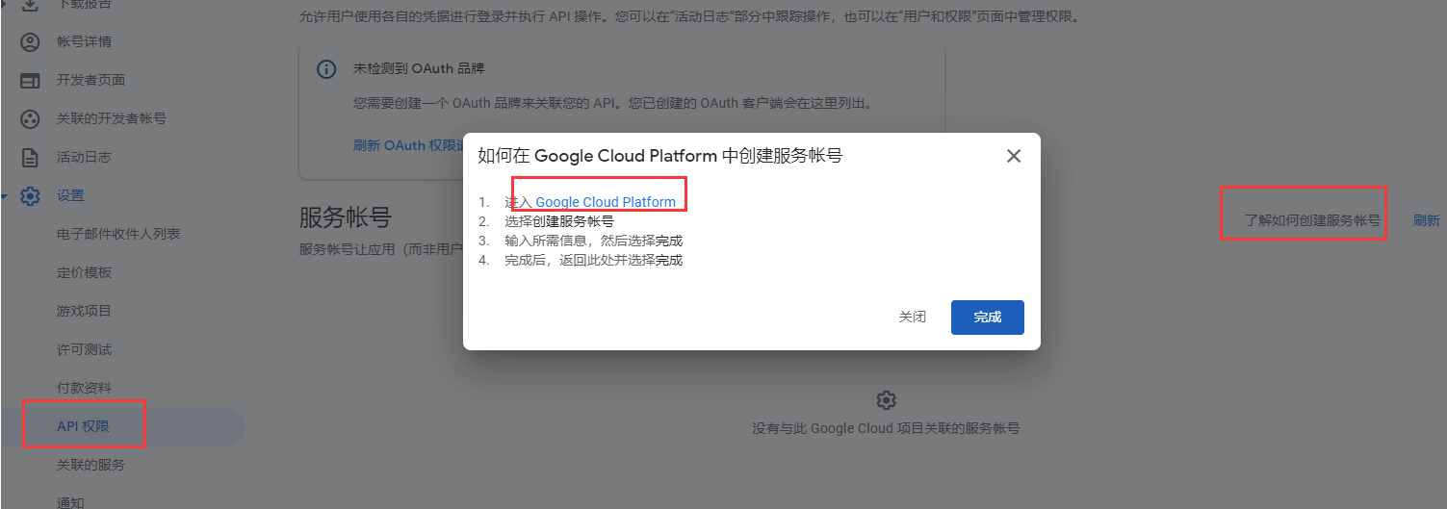
Task: Open the Google Cloud Platform link
Action: click(606, 202)
